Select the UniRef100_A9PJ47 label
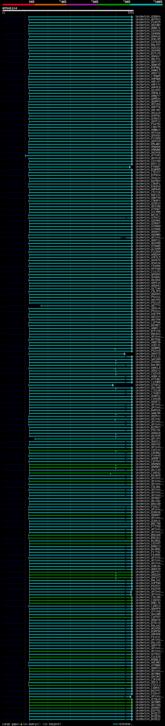Viewport: 165px width, 726px height. 148,82
